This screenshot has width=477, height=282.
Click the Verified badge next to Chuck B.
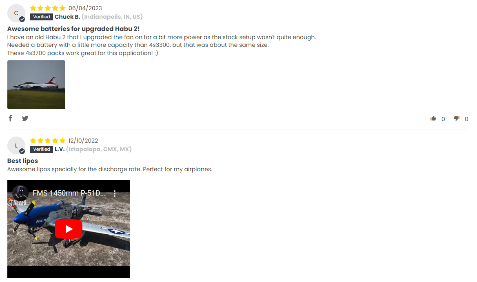click(x=42, y=17)
